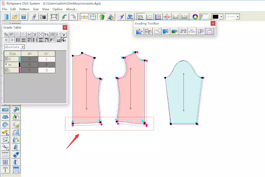Select the blue spiral tool

point(5,125)
